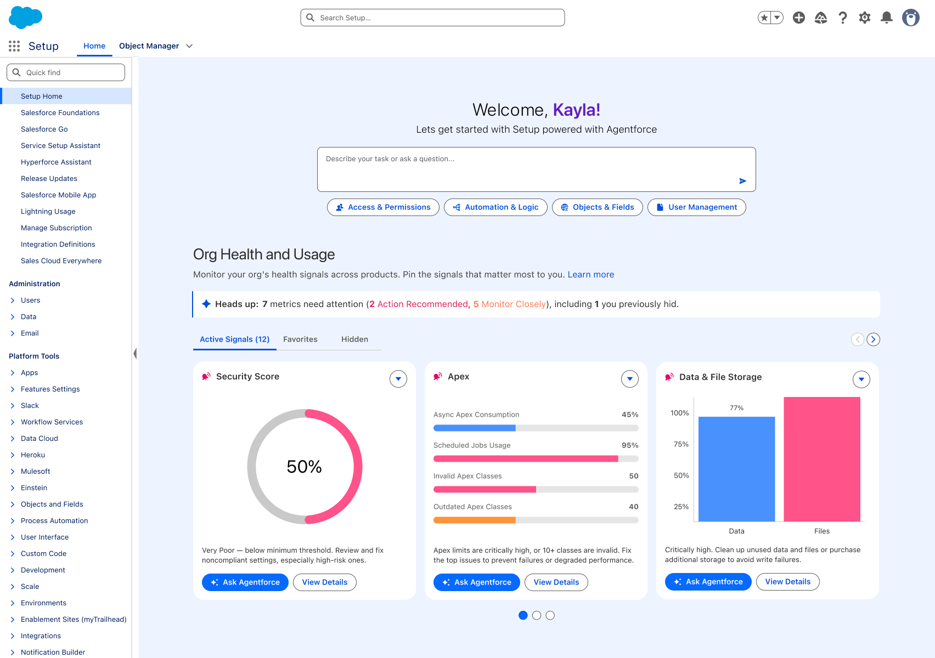Viewport: 935px width, 658px height.
Task: Expand the Apps tree node
Action: tap(13, 373)
